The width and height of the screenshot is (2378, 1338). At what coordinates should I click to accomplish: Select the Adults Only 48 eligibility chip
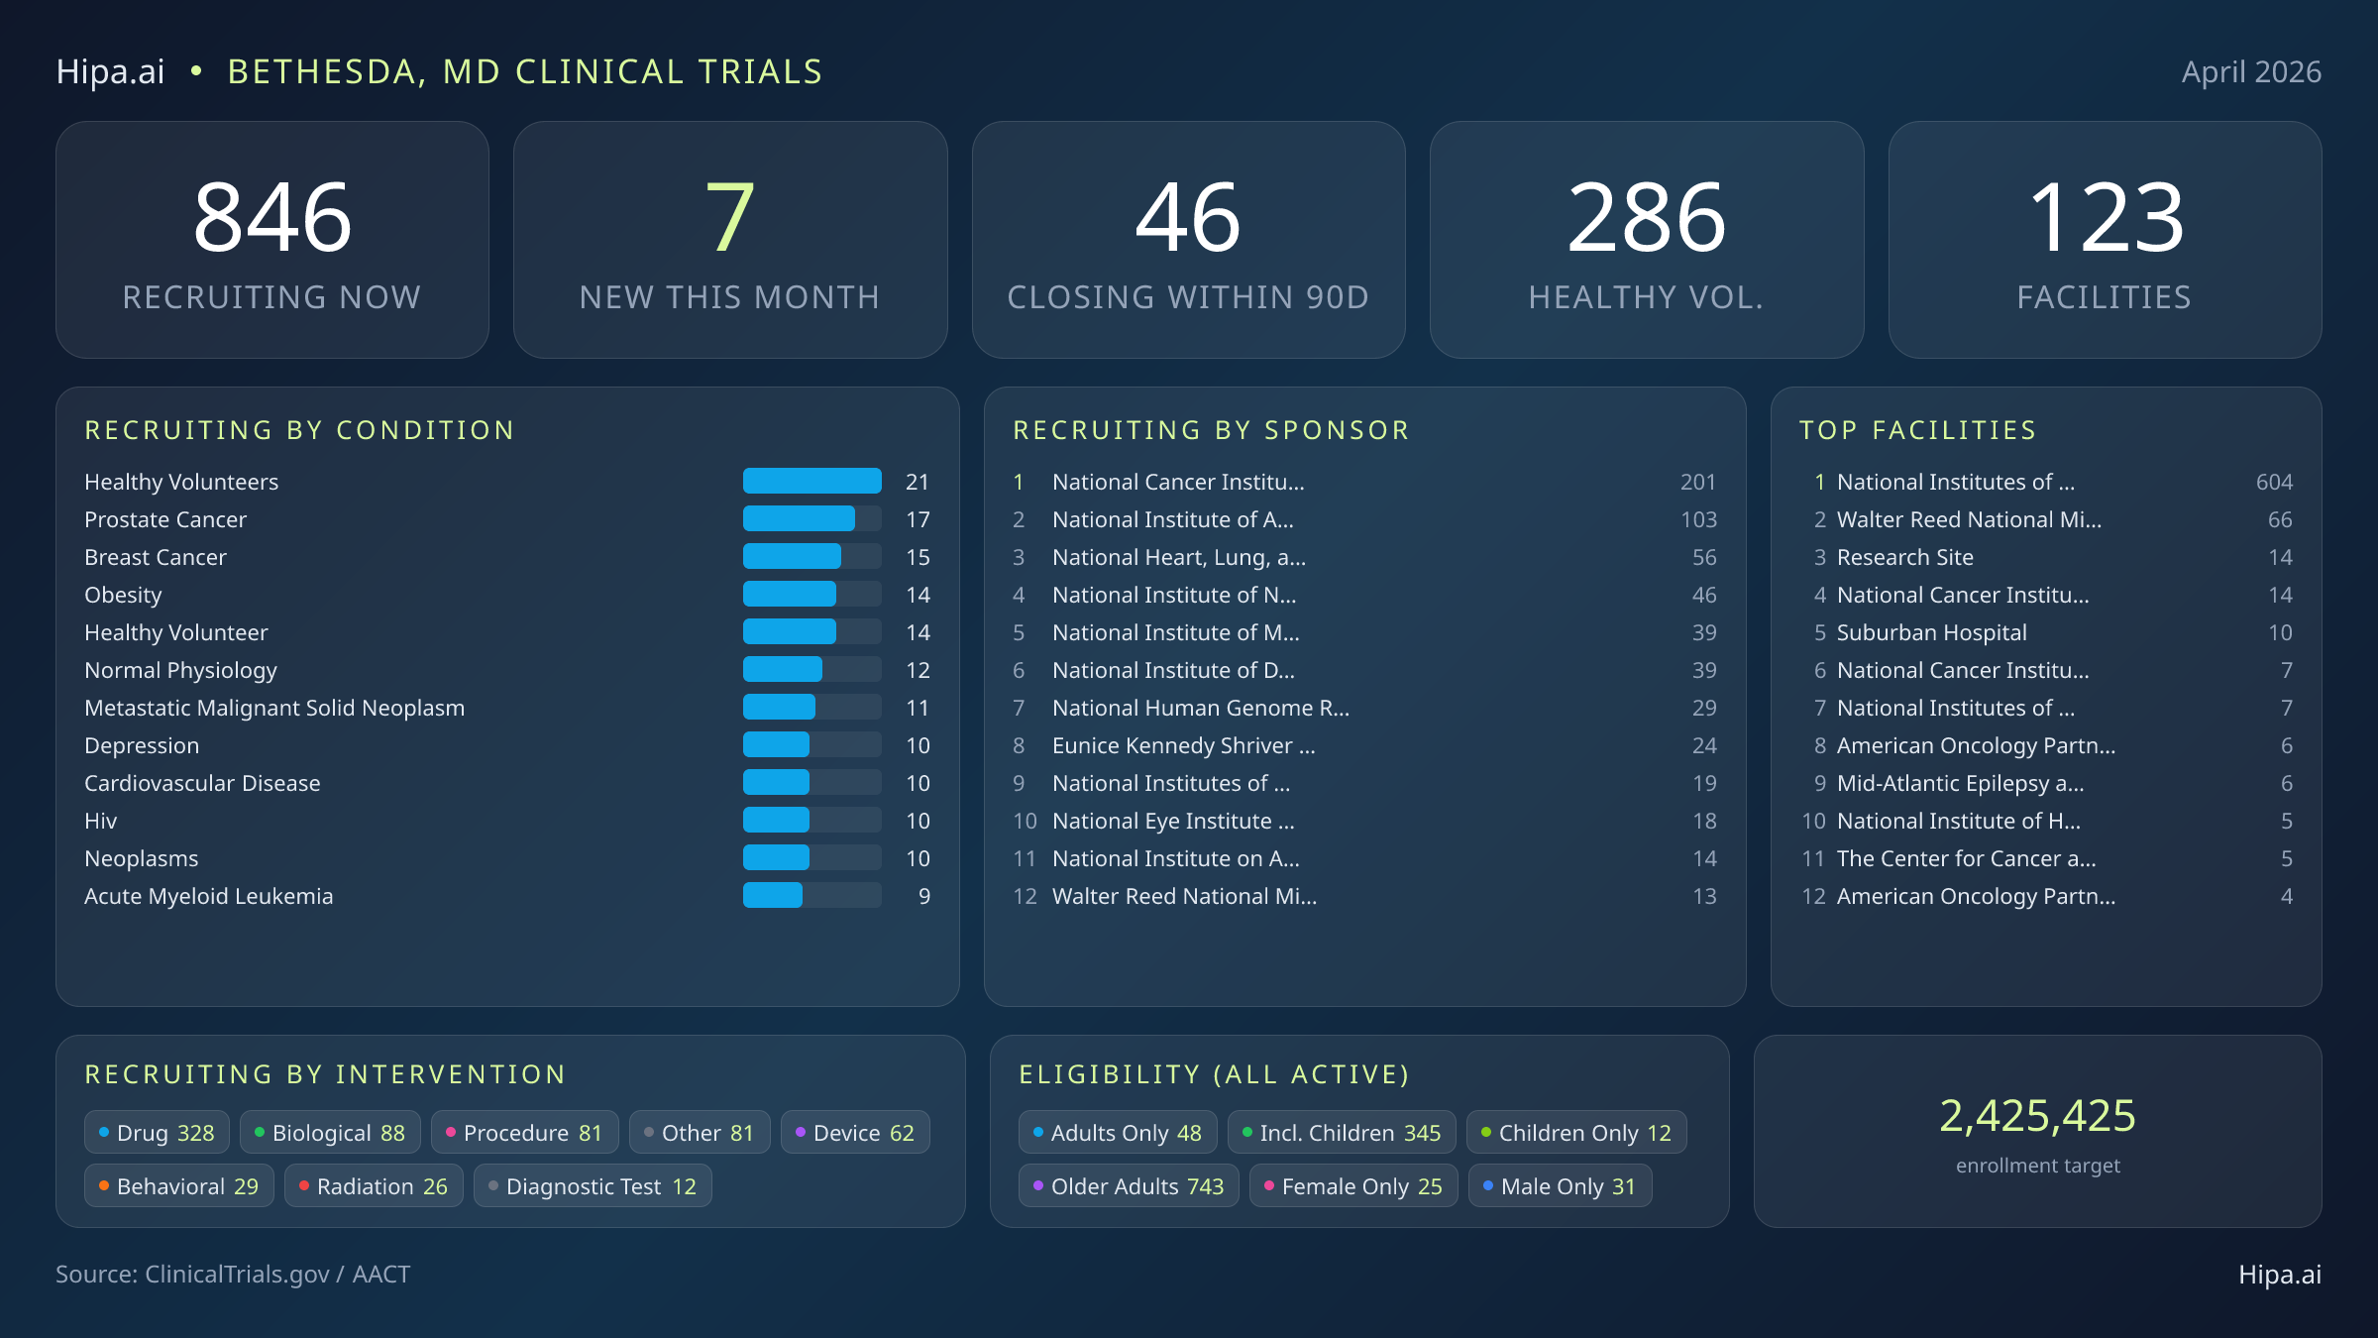point(1118,1132)
